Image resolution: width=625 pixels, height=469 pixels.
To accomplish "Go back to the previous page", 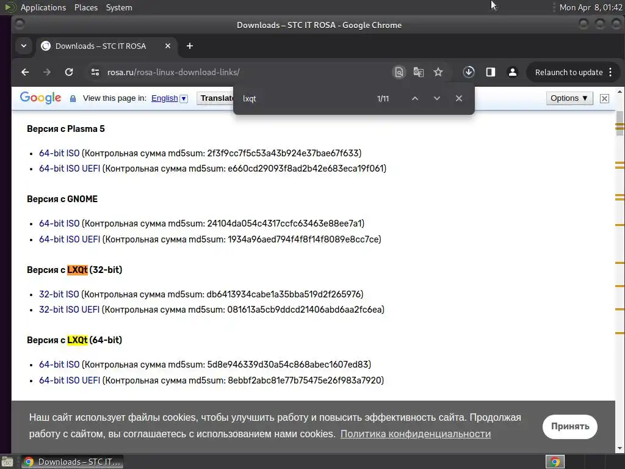I will (25, 72).
